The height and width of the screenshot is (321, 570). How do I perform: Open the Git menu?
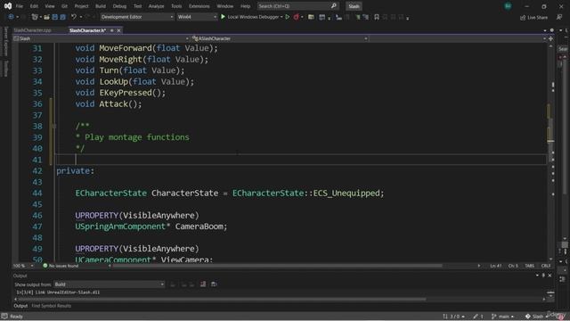(x=64, y=6)
